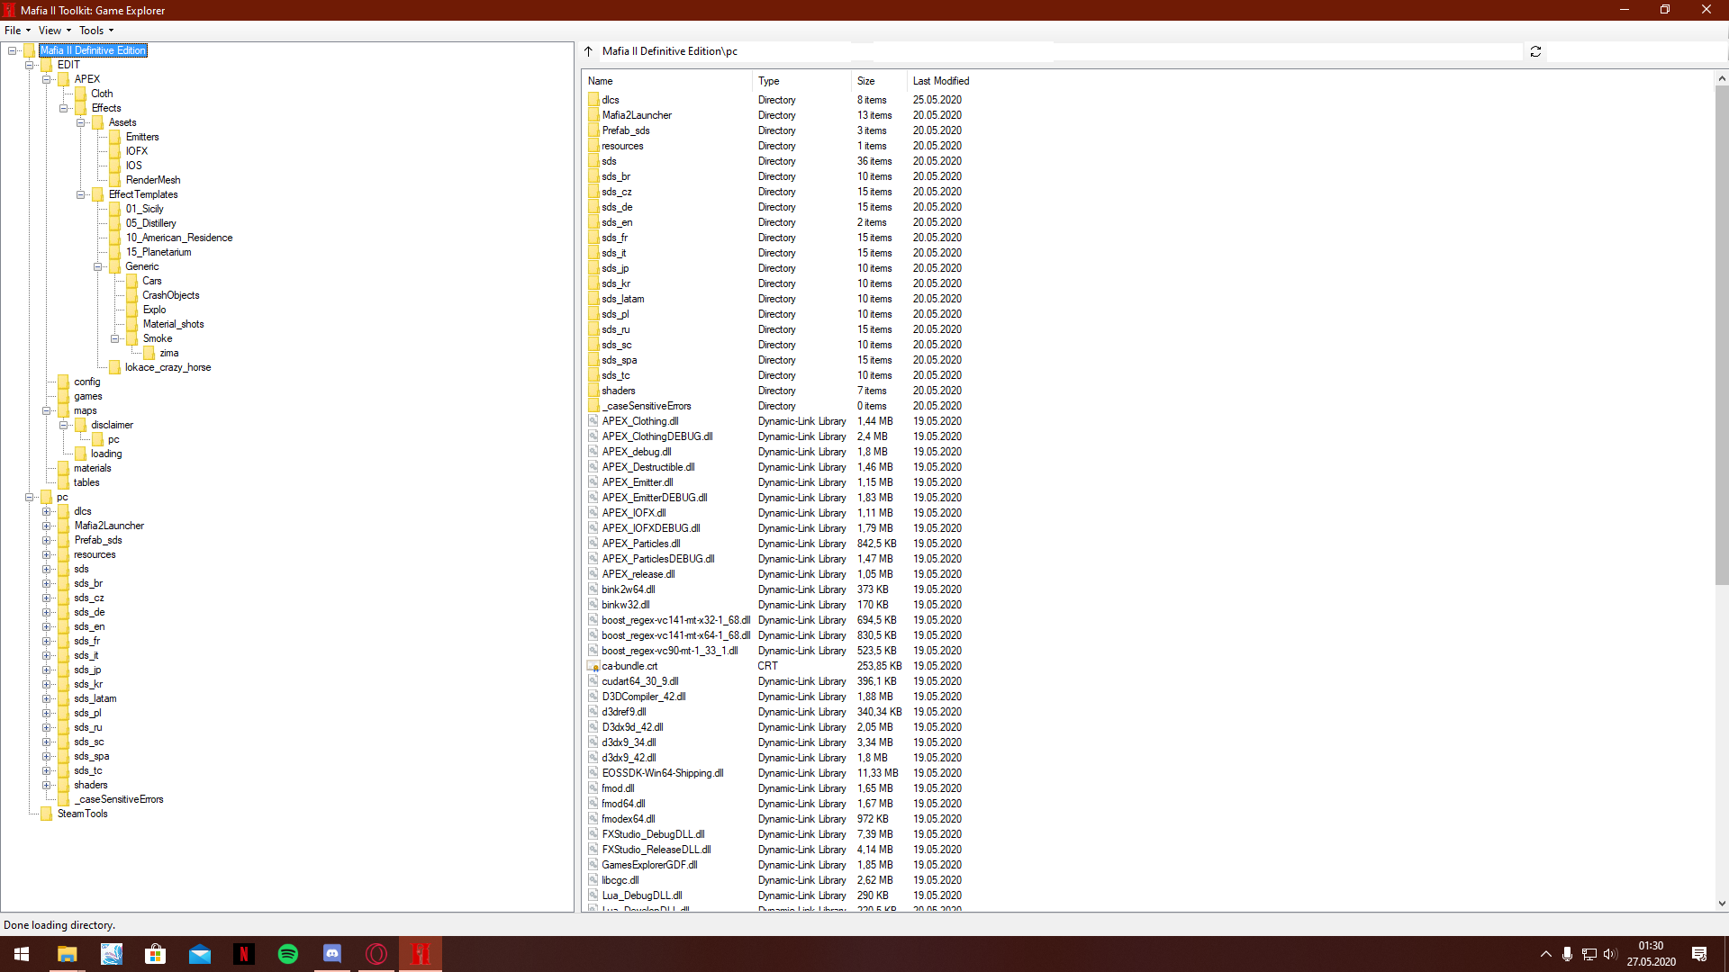Collapse the APEX tree node
This screenshot has height=972, width=1729.
click(x=47, y=79)
